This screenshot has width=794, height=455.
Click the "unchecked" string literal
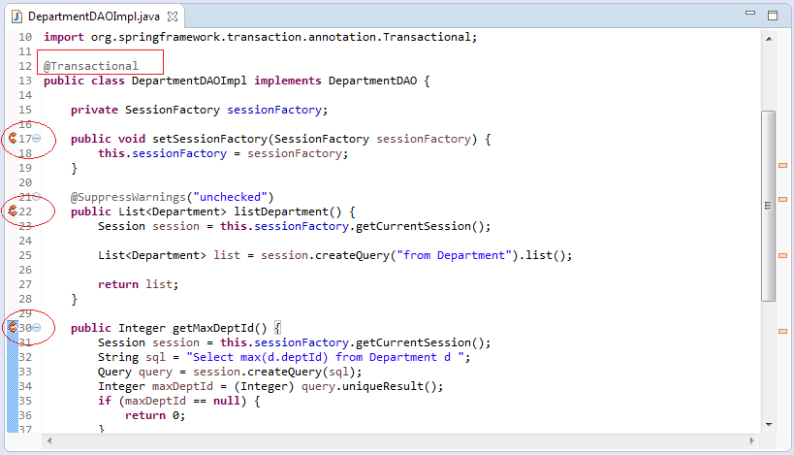tap(230, 197)
